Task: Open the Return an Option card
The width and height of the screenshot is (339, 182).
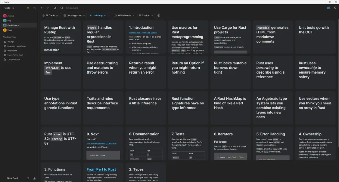Action: click(188, 72)
